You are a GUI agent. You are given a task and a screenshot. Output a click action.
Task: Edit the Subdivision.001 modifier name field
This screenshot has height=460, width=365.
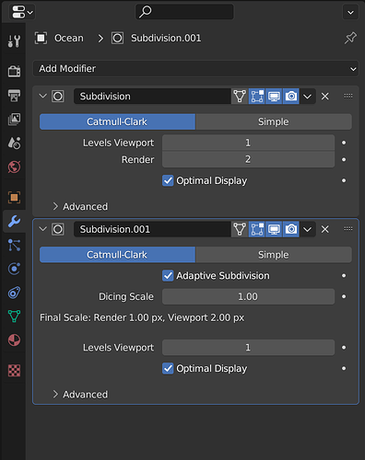click(152, 229)
